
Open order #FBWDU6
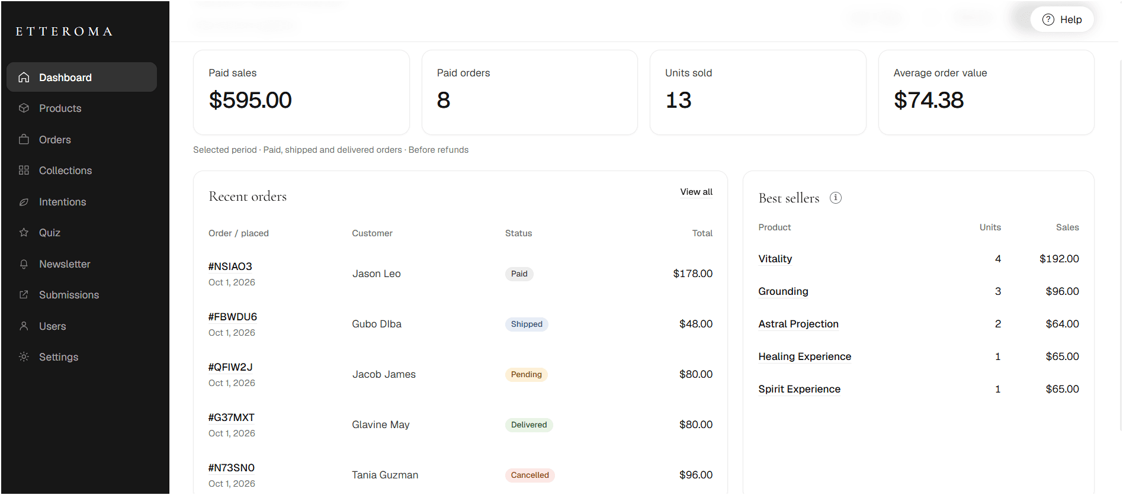coord(233,317)
